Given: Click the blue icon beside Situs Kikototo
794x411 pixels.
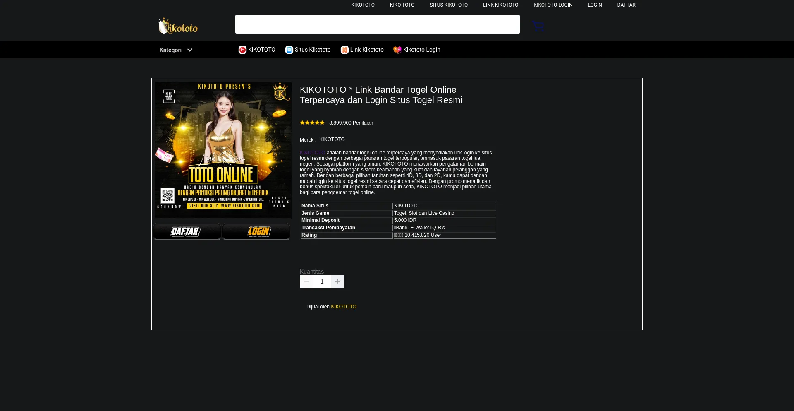Looking at the screenshot, I should click(289, 50).
